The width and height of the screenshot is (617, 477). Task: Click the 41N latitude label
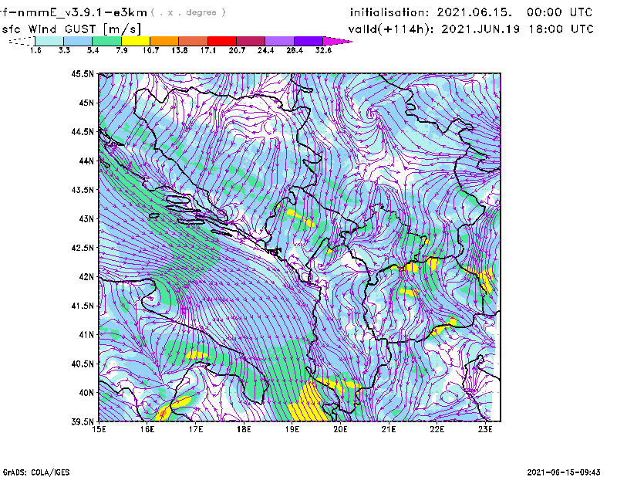(86, 335)
